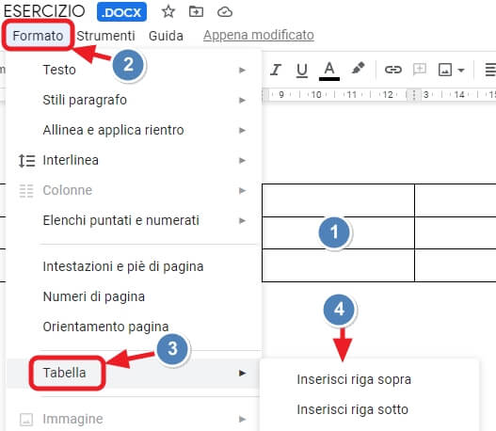Expand the Interlinea submenu

click(x=133, y=160)
